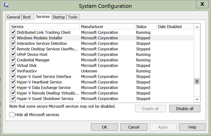Click the Hyper-V Heartbeat Service name
Viewport: 211px width, 136px height.
pos(39,82)
